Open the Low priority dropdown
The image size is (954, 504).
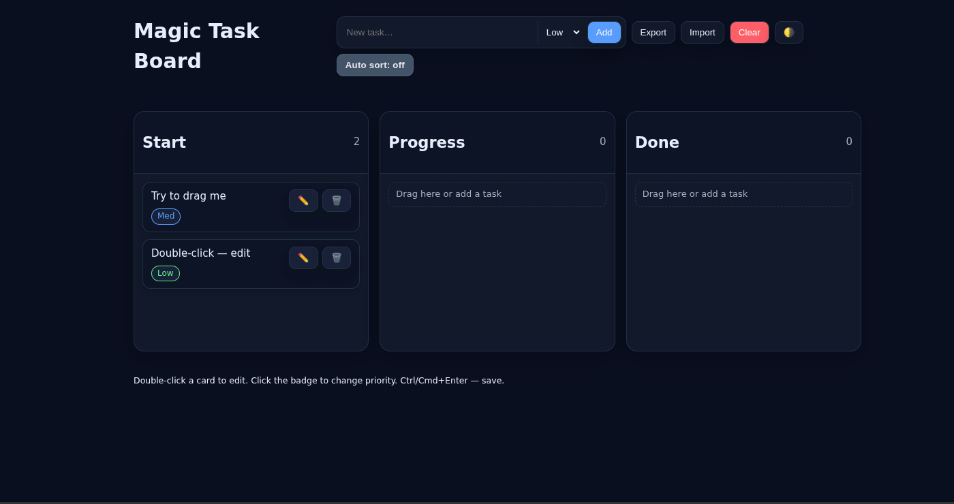pyautogui.click(x=563, y=33)
